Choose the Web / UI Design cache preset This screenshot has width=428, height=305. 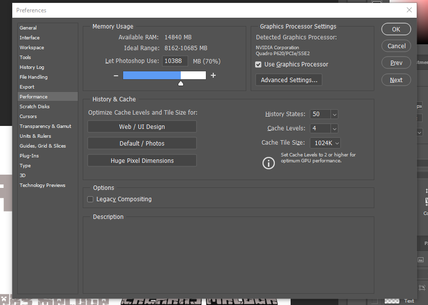click(142, 126)
